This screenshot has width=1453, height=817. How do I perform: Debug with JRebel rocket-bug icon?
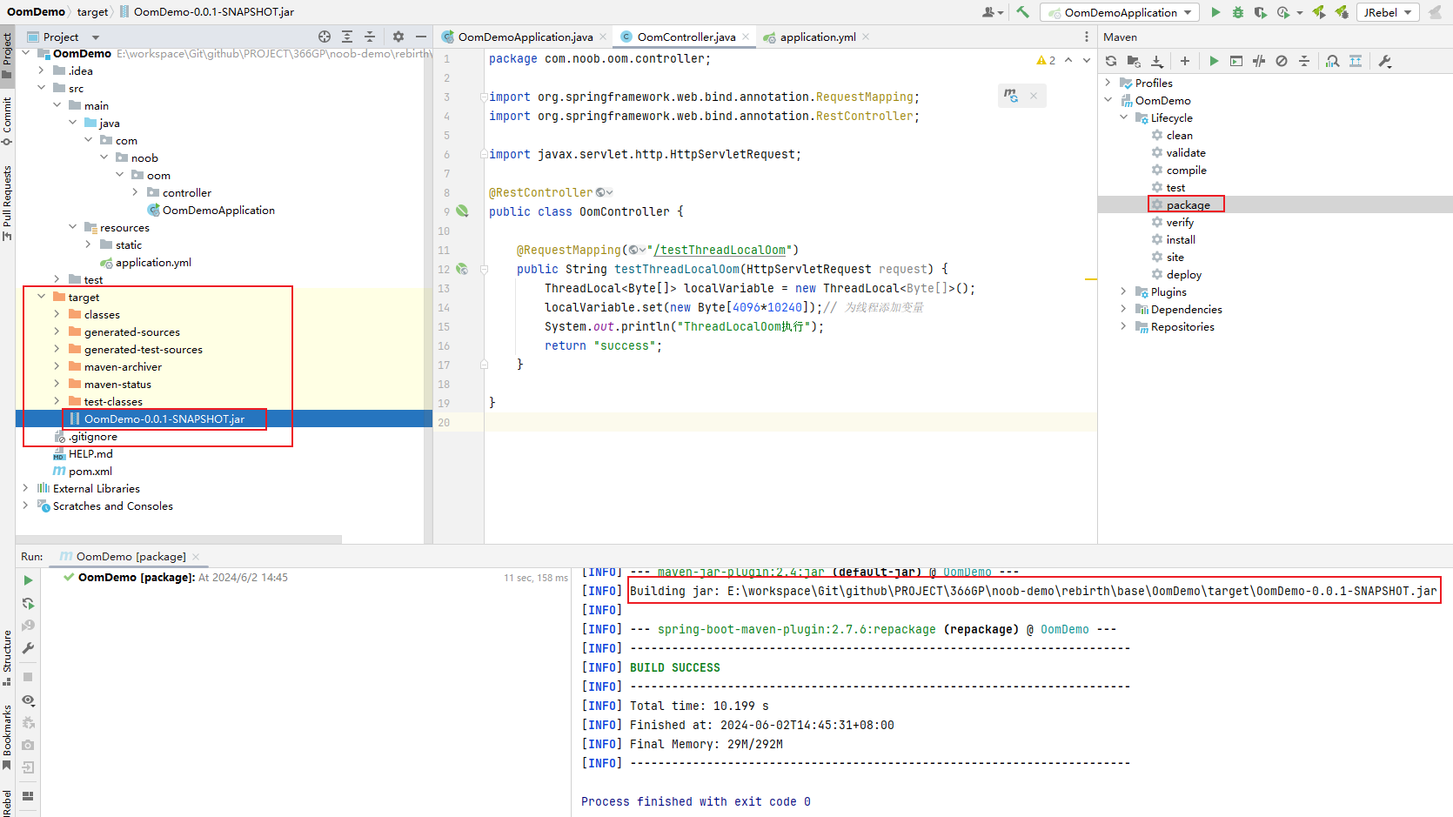point(1342,12)
